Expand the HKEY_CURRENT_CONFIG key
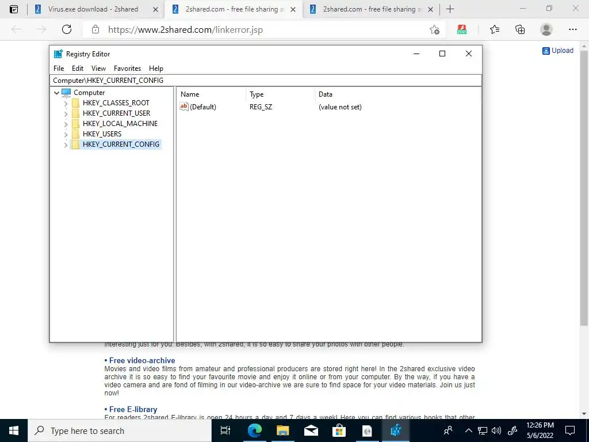Image resolution: width=589 pixels, height=442 pixels. coord(66,144)
